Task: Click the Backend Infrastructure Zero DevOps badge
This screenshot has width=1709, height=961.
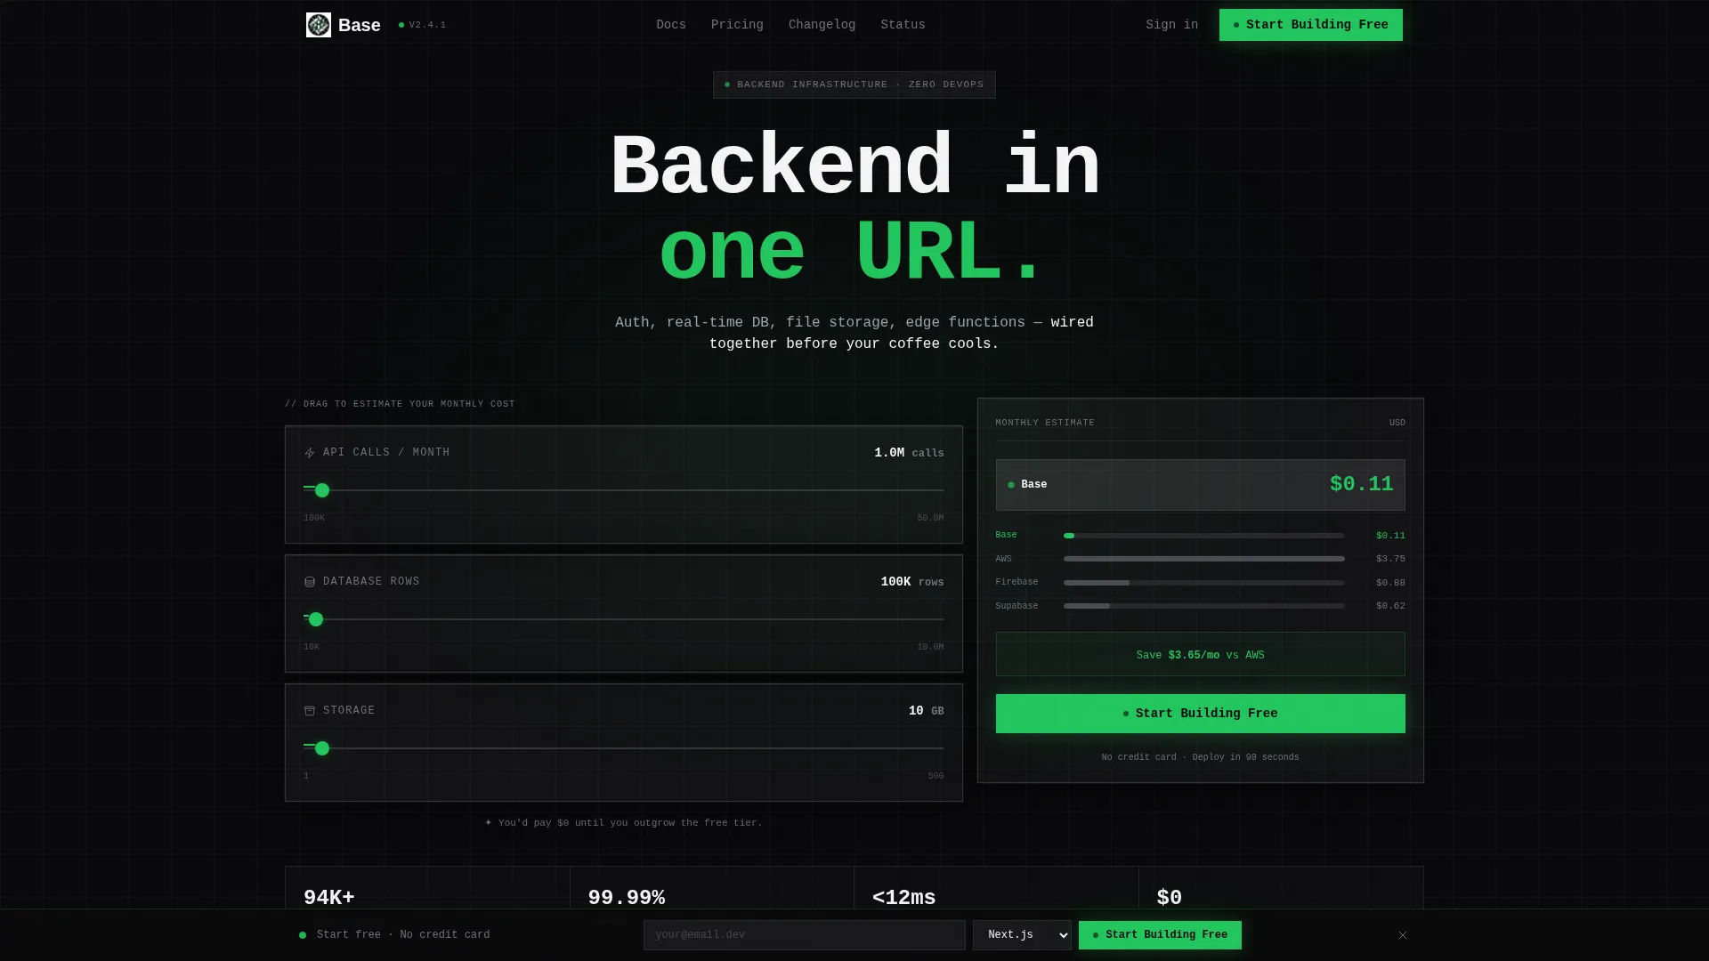Action: click(x=854, y=85)
